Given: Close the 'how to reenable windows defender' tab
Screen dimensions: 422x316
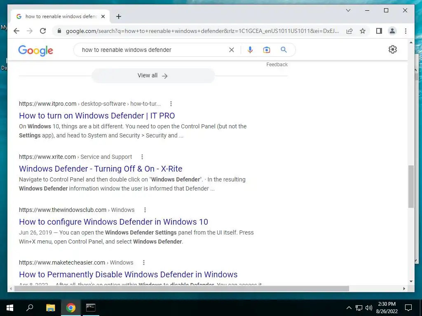Looking at the screenshot, I should 103,16.
